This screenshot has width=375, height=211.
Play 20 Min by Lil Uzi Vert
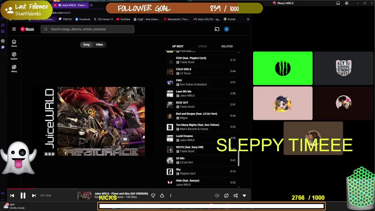202,160
